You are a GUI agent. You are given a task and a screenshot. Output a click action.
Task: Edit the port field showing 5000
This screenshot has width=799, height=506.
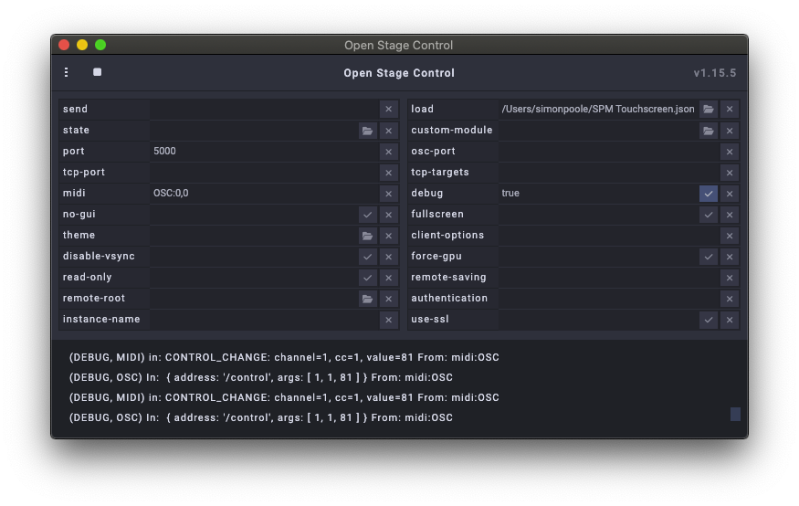coord(264,152)
